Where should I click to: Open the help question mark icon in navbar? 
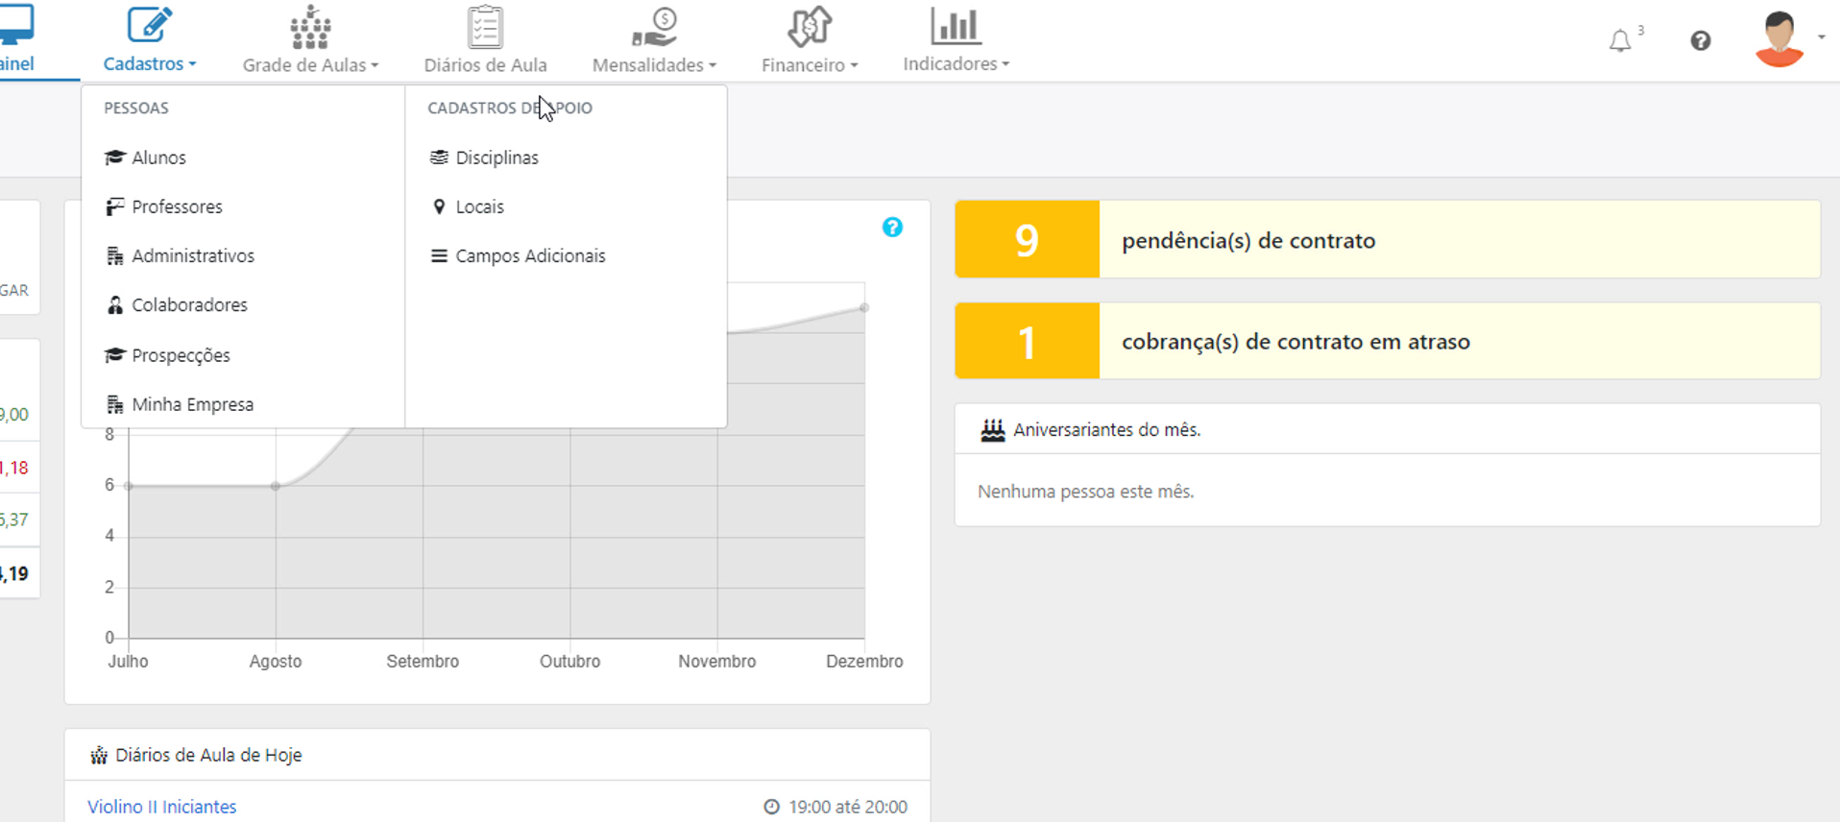(1700, 41)
